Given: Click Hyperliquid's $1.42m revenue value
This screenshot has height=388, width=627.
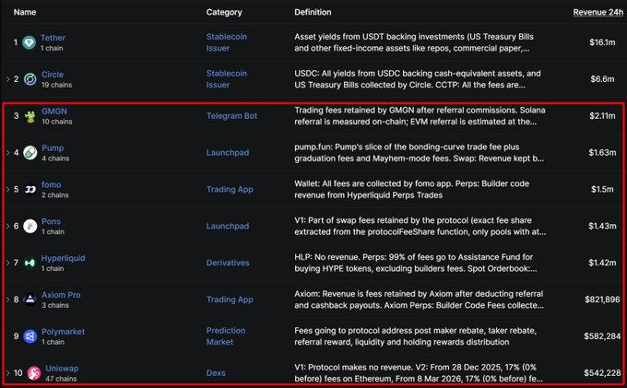Looking at the screenshot, I should pos(602,263).
